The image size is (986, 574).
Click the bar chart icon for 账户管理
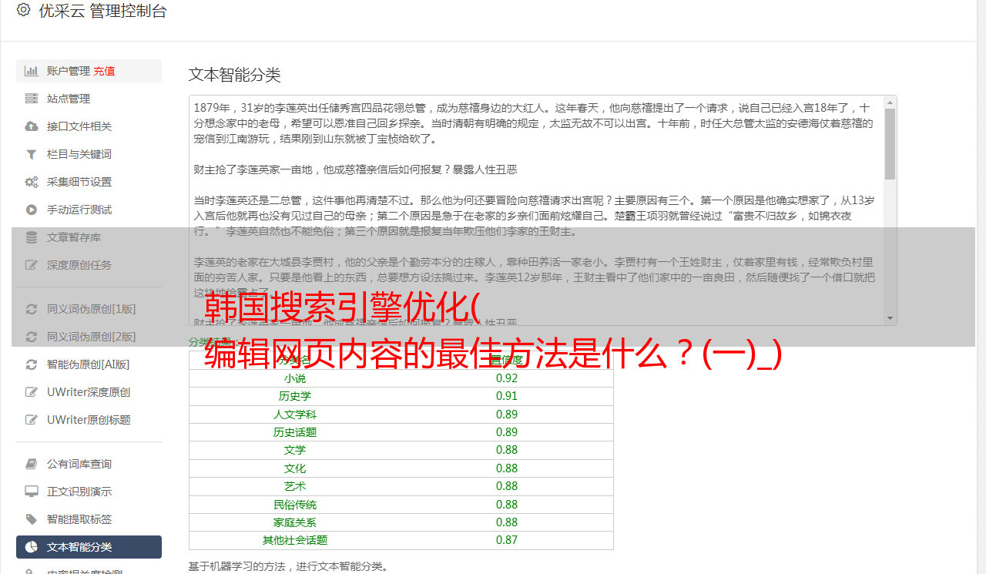[x=32, y=71]
